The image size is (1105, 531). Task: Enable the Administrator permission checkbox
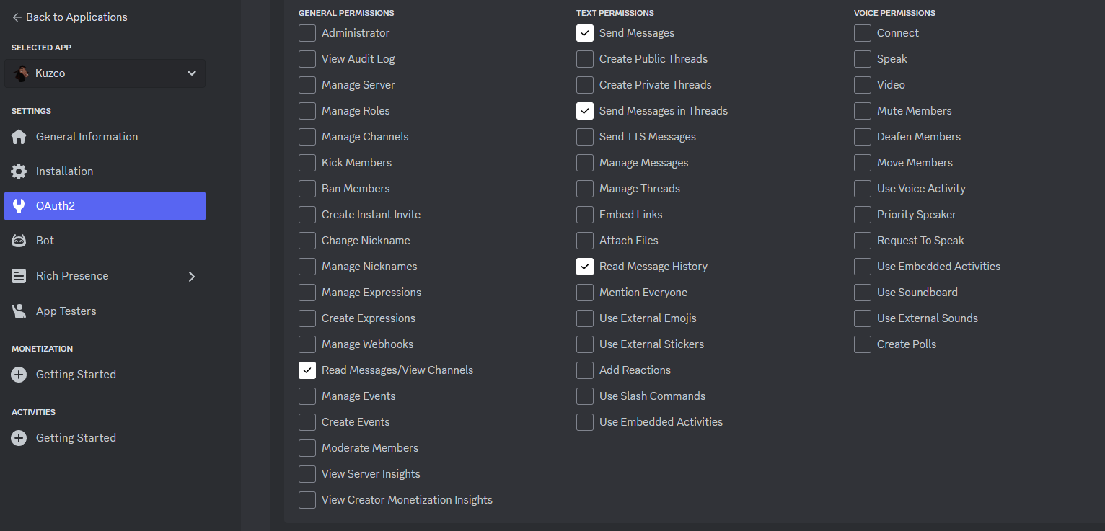tap(307, 33)
